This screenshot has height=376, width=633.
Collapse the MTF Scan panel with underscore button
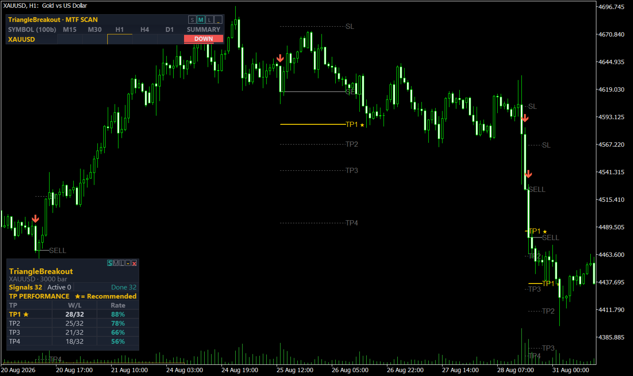[x=218, y=20]
